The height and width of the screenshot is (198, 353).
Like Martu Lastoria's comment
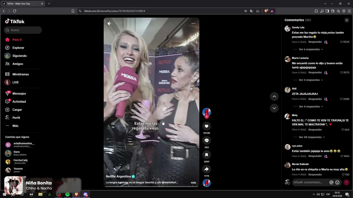point(341,73)
